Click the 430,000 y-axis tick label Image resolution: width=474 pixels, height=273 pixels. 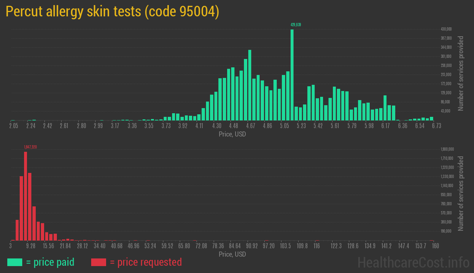(446, 29)
